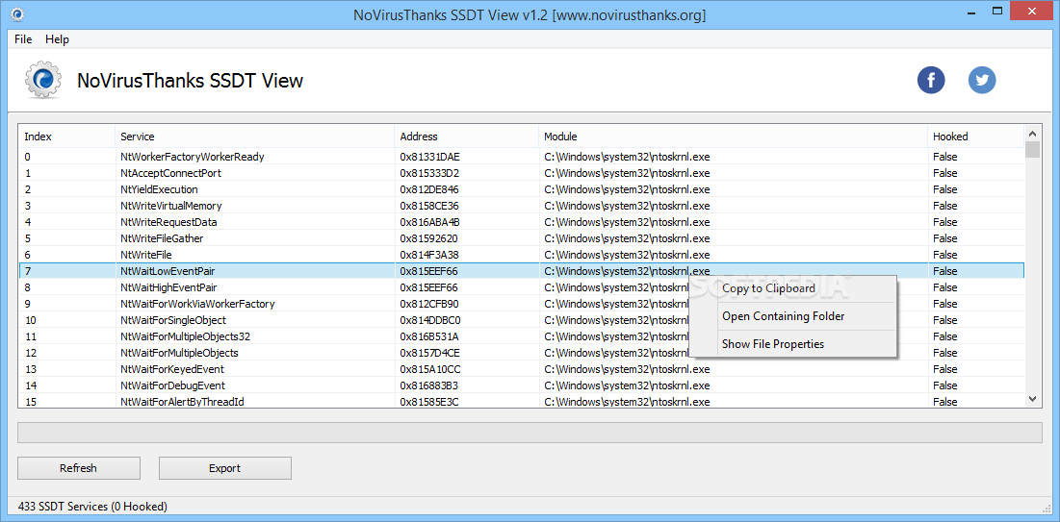1060x522 pixels.
Task: Click the title bar application icon
Action: coord(19,13)
